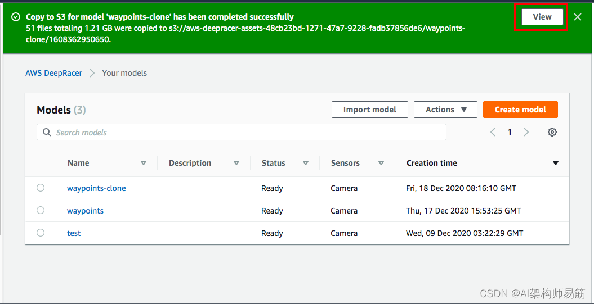Click Import model button
Viewport: 594px width, 304px height.
click(369, 110)
